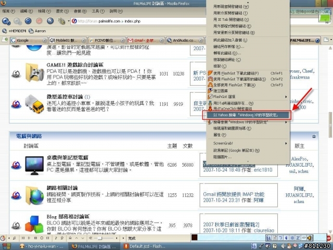This screenshot has height=250, width=333.
Task: Open GAME!! 遊戲綜合討論區 forum link
Action: (x=75, y=65)
